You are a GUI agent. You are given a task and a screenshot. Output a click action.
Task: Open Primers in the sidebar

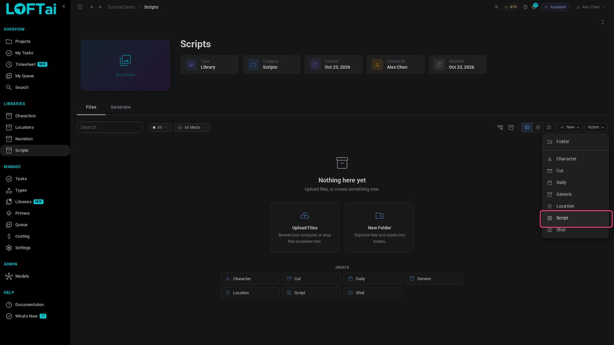click(35, 214)
